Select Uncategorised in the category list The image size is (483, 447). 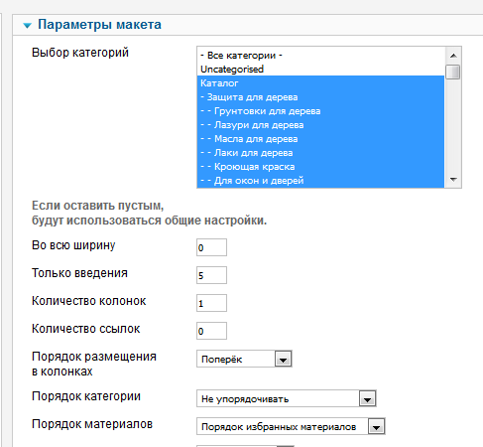(320, 70)
